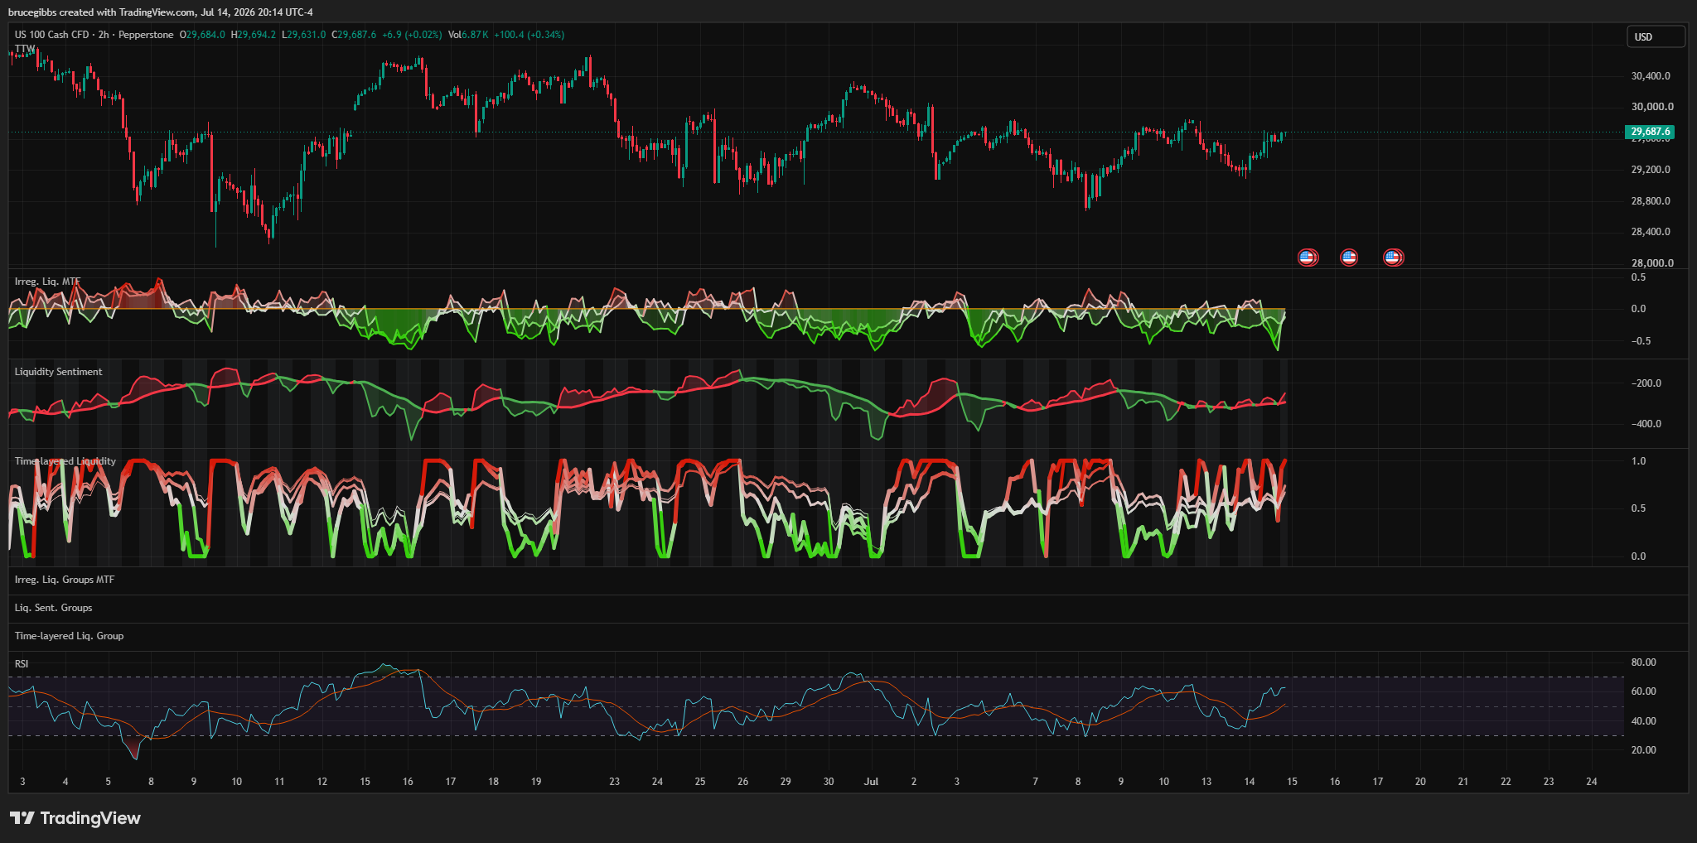Expand the Irreg. Liq. Groups MTF pane

pyautogui.click(x=65, y=580)
